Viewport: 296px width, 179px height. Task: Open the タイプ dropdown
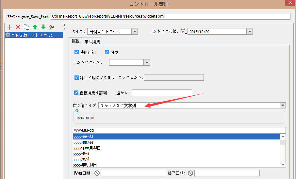pyautogui.click(x=135, y=31)
